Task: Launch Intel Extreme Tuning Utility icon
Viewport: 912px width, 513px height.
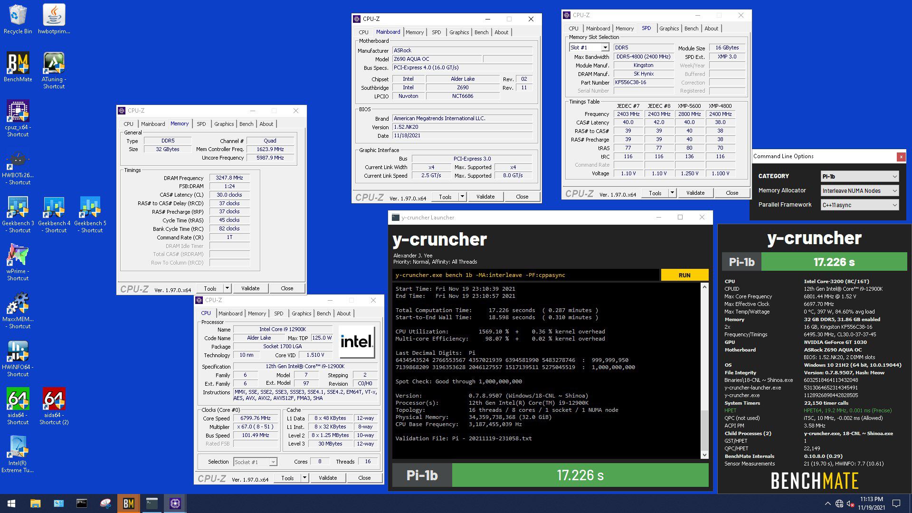Action: click(18, 455)
